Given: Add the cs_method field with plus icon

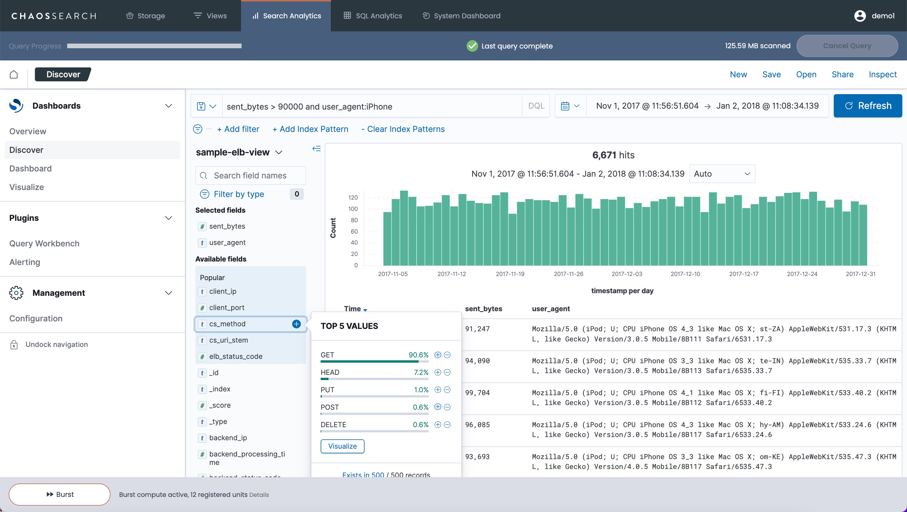Looking at the screenshot, I should click(x=296, y=324).
